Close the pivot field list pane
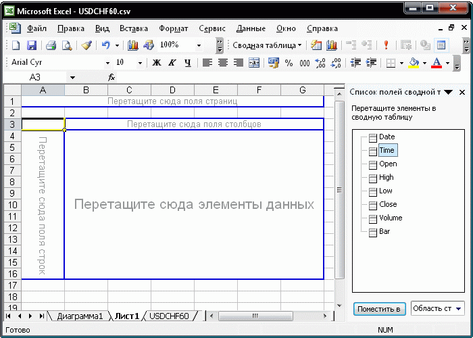The image size is (473, 338). pos(462,93)
